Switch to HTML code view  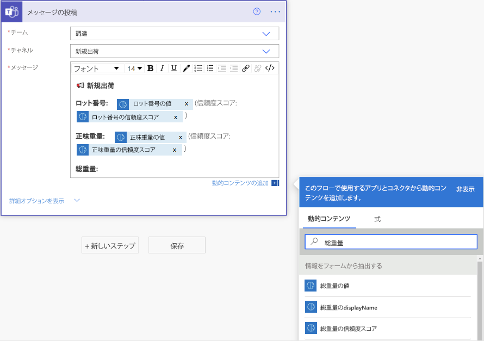point(270,68)
